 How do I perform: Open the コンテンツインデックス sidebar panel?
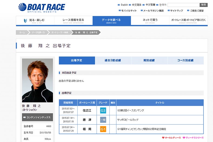point(37,117)
